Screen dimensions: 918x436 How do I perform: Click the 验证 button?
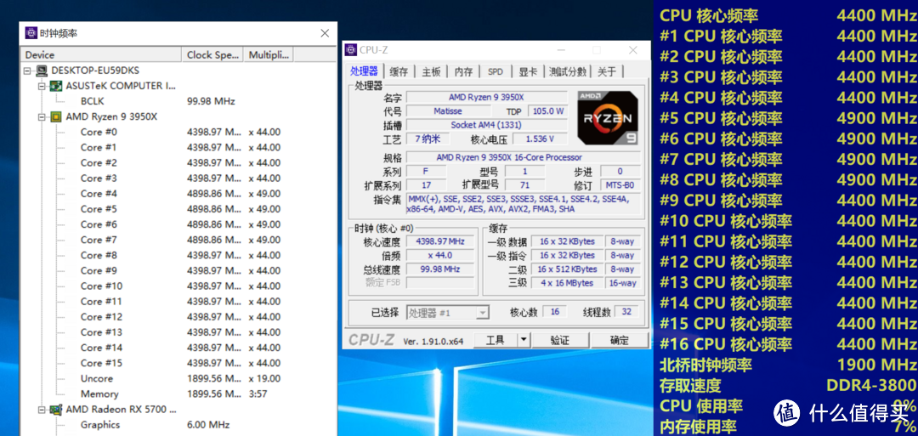(x=559, y=340)
